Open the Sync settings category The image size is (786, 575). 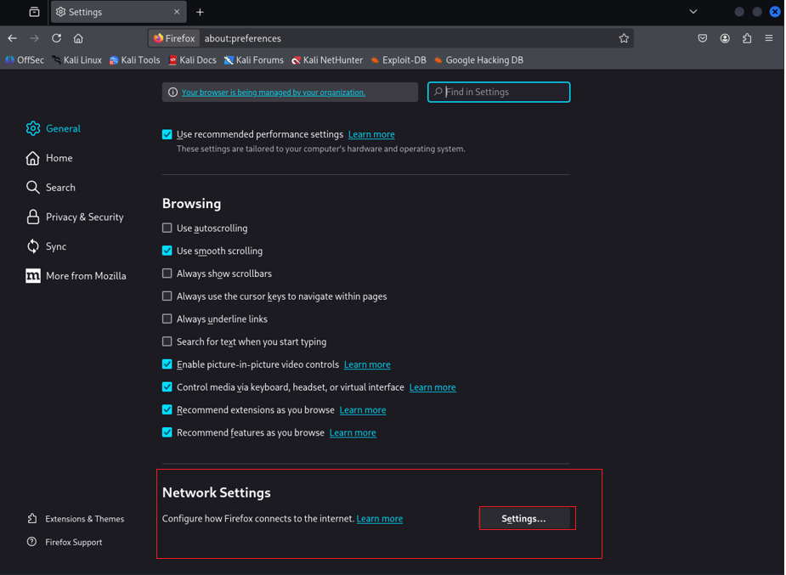pyautogui.click(x=46, y=246)
